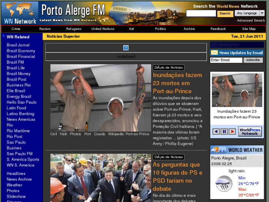Click the broken image placeholder icon

[126, 48]
